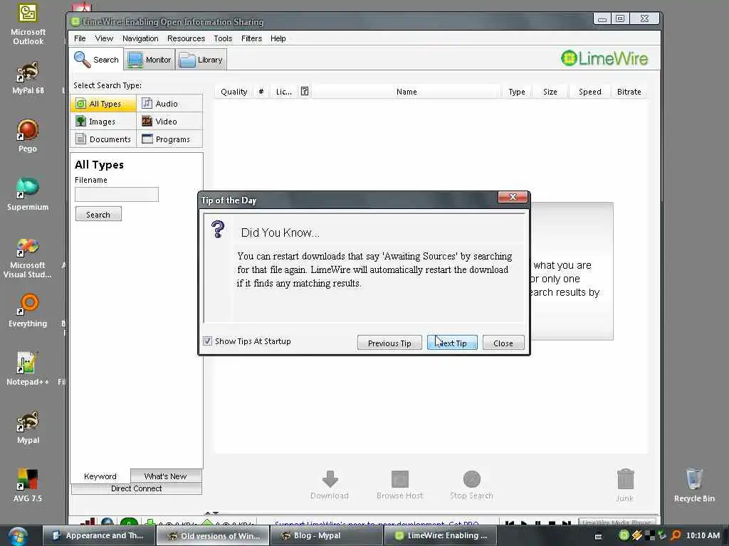Click the Lic... column header
Screen dimensions: 729x546
tap(284, 92)
